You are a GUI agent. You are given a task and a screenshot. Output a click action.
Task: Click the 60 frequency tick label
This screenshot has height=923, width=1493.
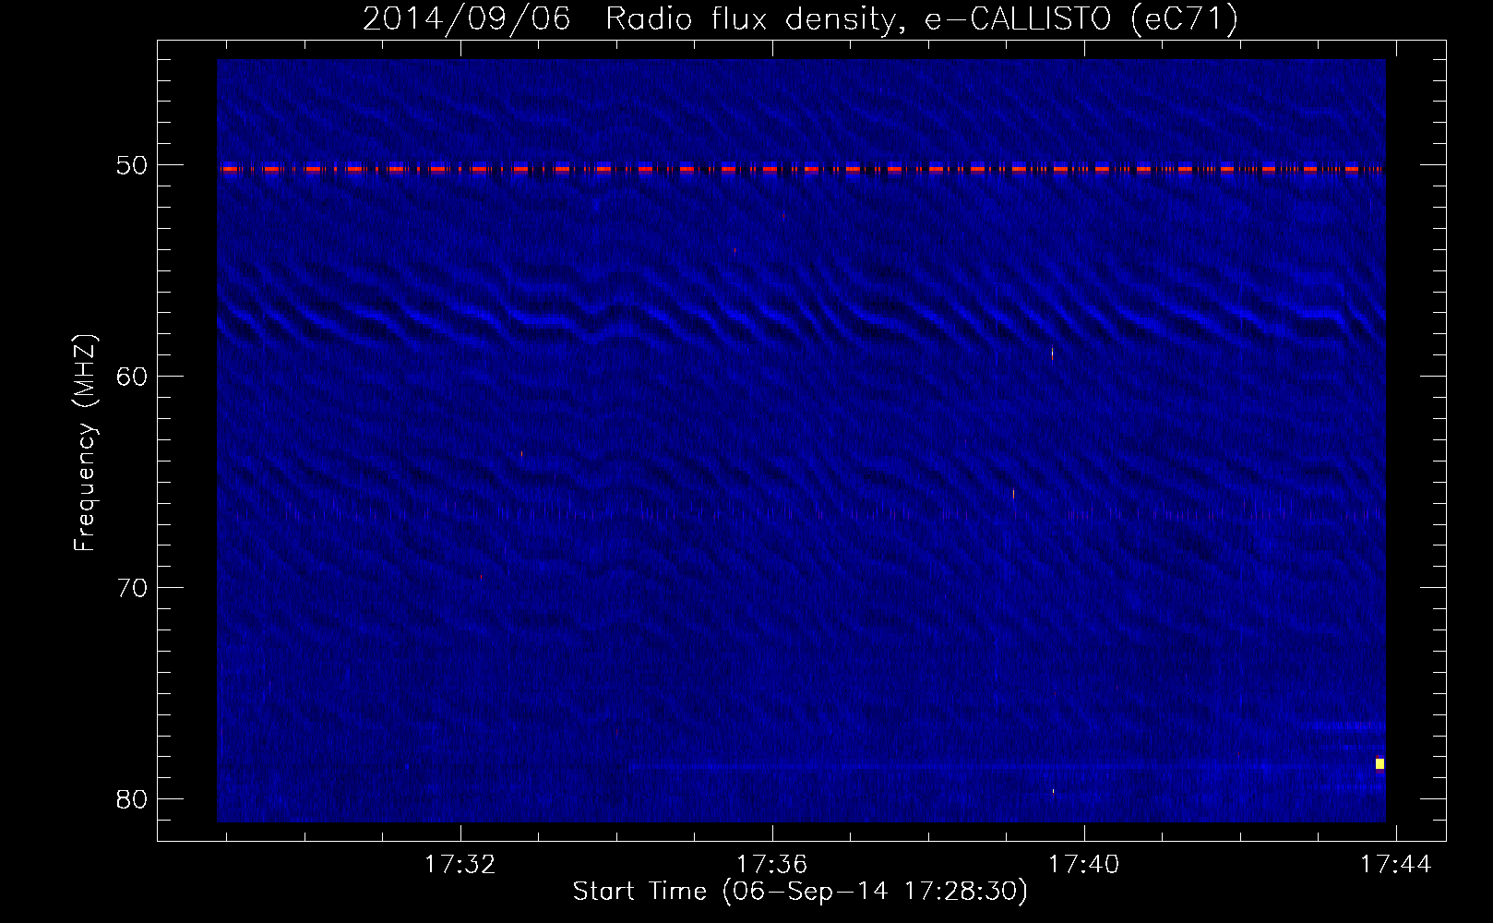pos(131,377)
